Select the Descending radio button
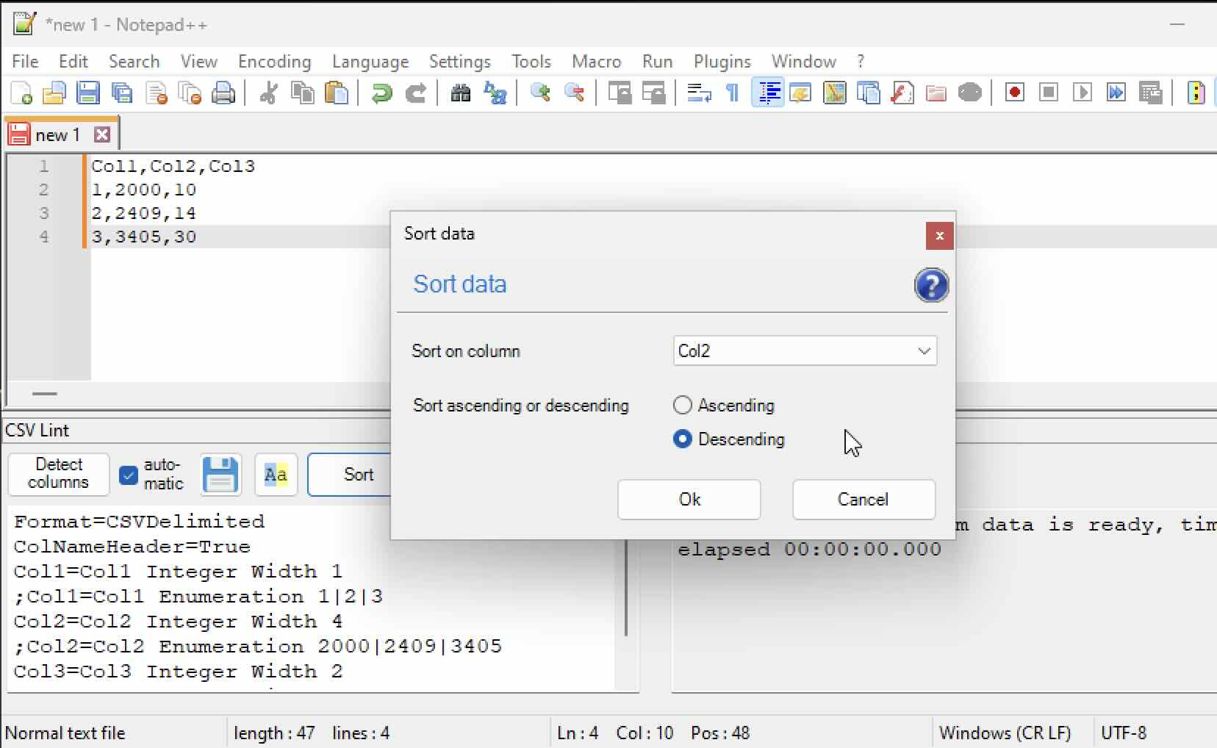The height and width of the screenshot is (748, 1217). (683, 439)
